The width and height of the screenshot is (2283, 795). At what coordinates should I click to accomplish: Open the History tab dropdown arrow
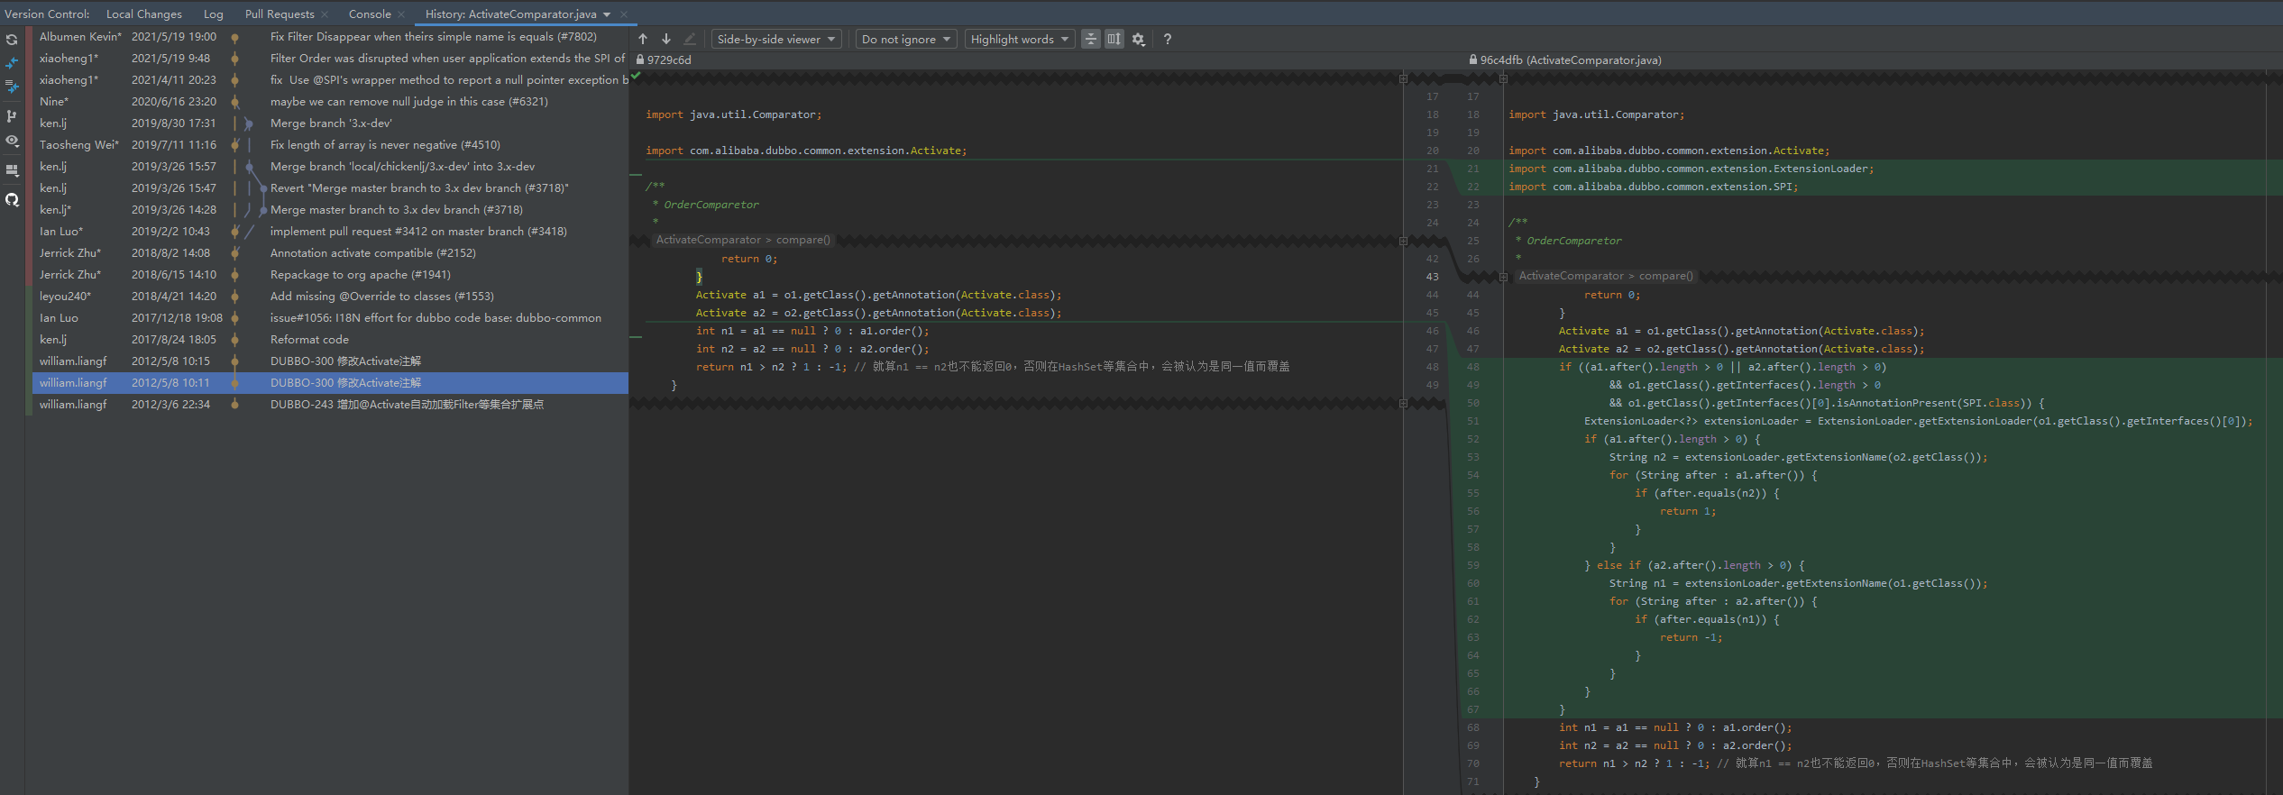point(607,14)
